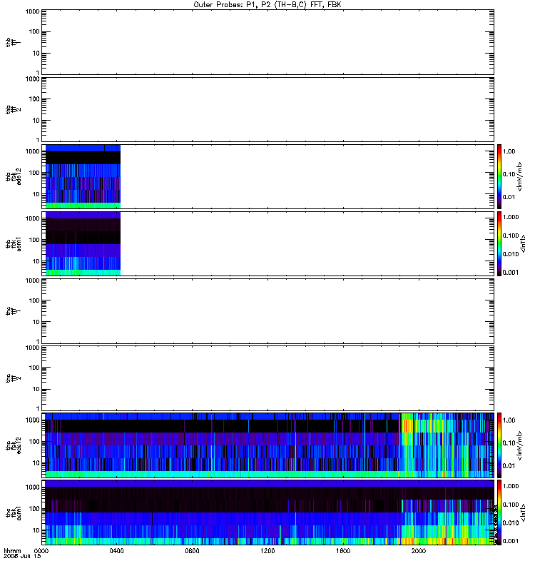Click the thb scm1 colorbar
535x571 pixels.
point(499,243)
